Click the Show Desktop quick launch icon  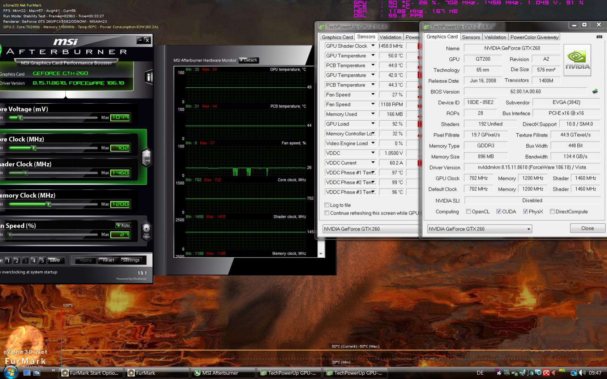point(27,372)
